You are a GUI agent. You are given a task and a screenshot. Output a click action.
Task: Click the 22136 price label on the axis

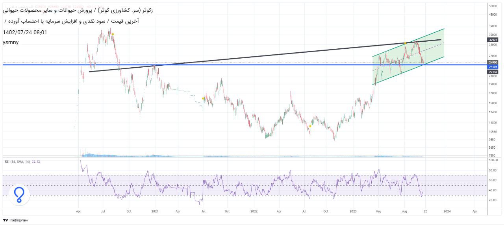[493, 72]
